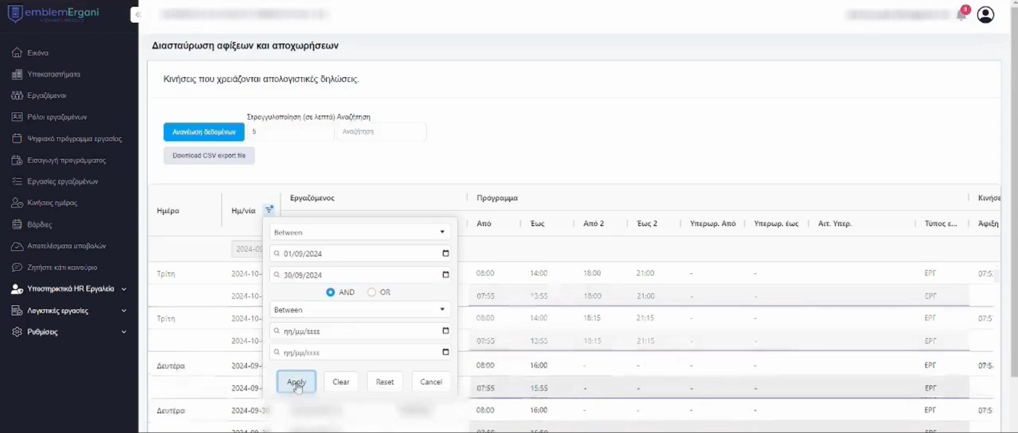Open the first Between condition dropdown

(x=360, y=232)
